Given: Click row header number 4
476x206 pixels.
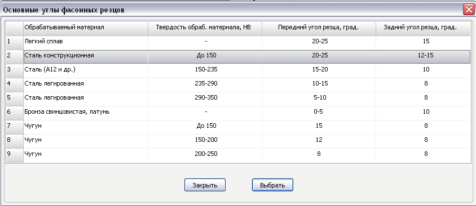Looking at the screenshot, I should 15,84.
